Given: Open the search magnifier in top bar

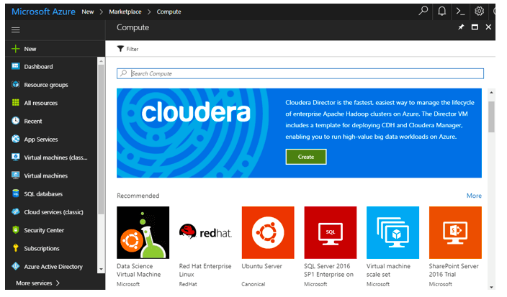Looking at the screenshot, I should [x=423, y=11].
